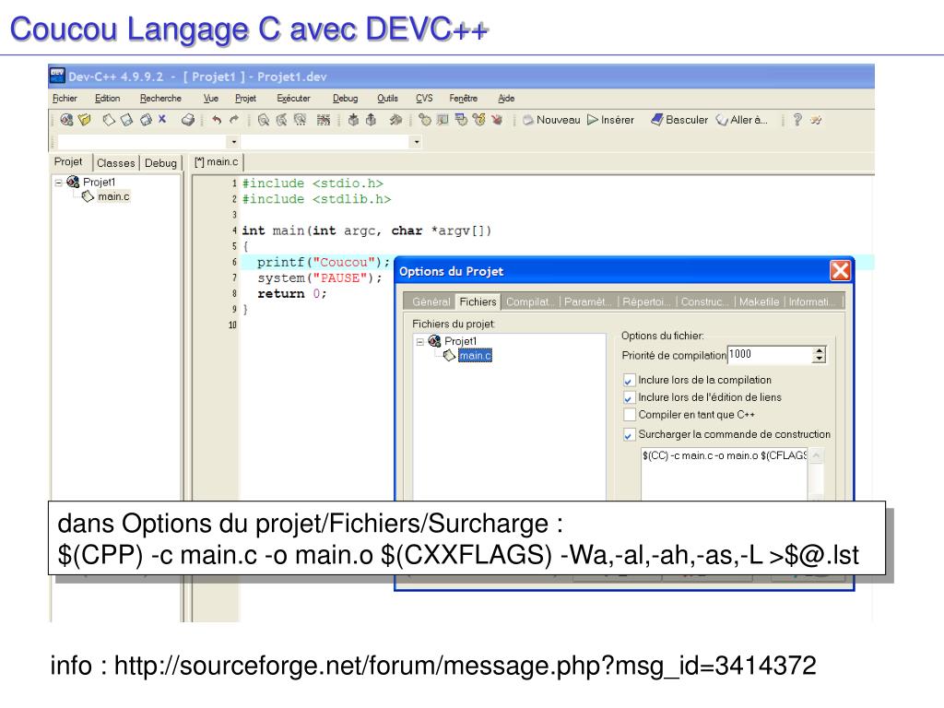Click the Nouveau toolbar button
Image resolution: width=944 pixels, height=708 pixels.
point(551,120)
